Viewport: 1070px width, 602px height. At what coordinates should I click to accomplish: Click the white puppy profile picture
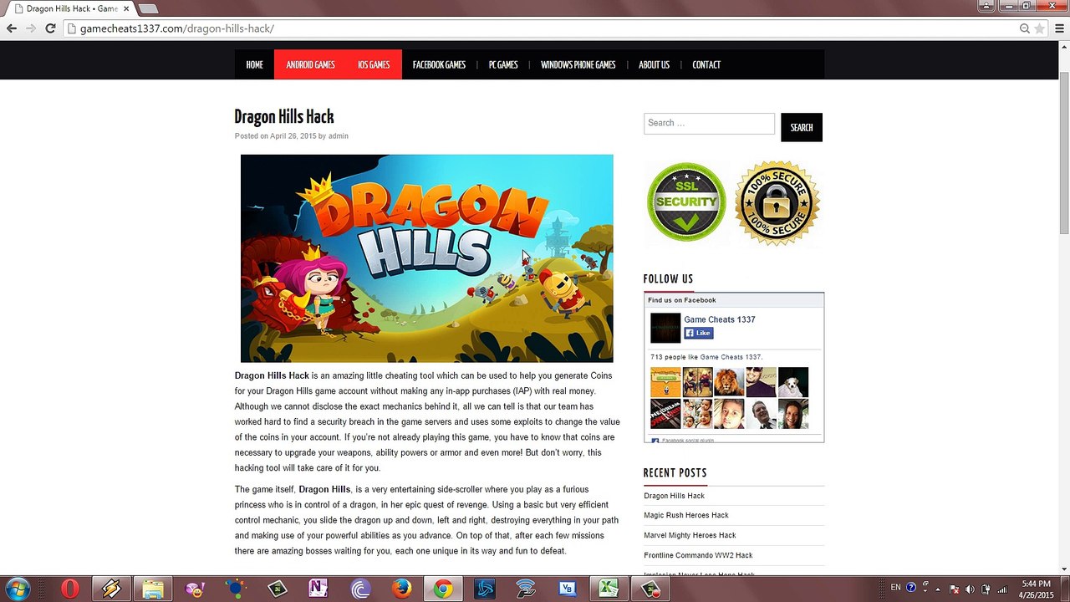click(x=793, y=382)
